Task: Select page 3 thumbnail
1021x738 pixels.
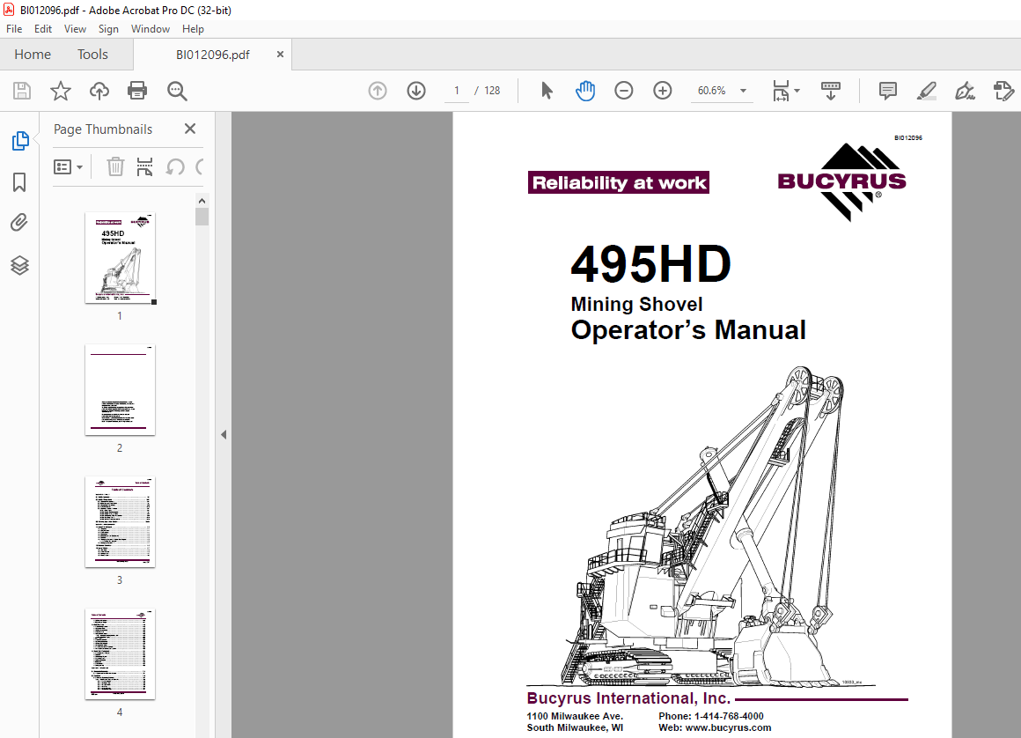Action: 120,521
